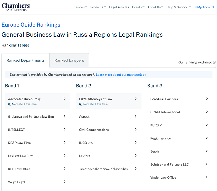This screenshot has width=217, height=191.
Task: Open the Europe Guide Rankings link
Action: point(31,25)
